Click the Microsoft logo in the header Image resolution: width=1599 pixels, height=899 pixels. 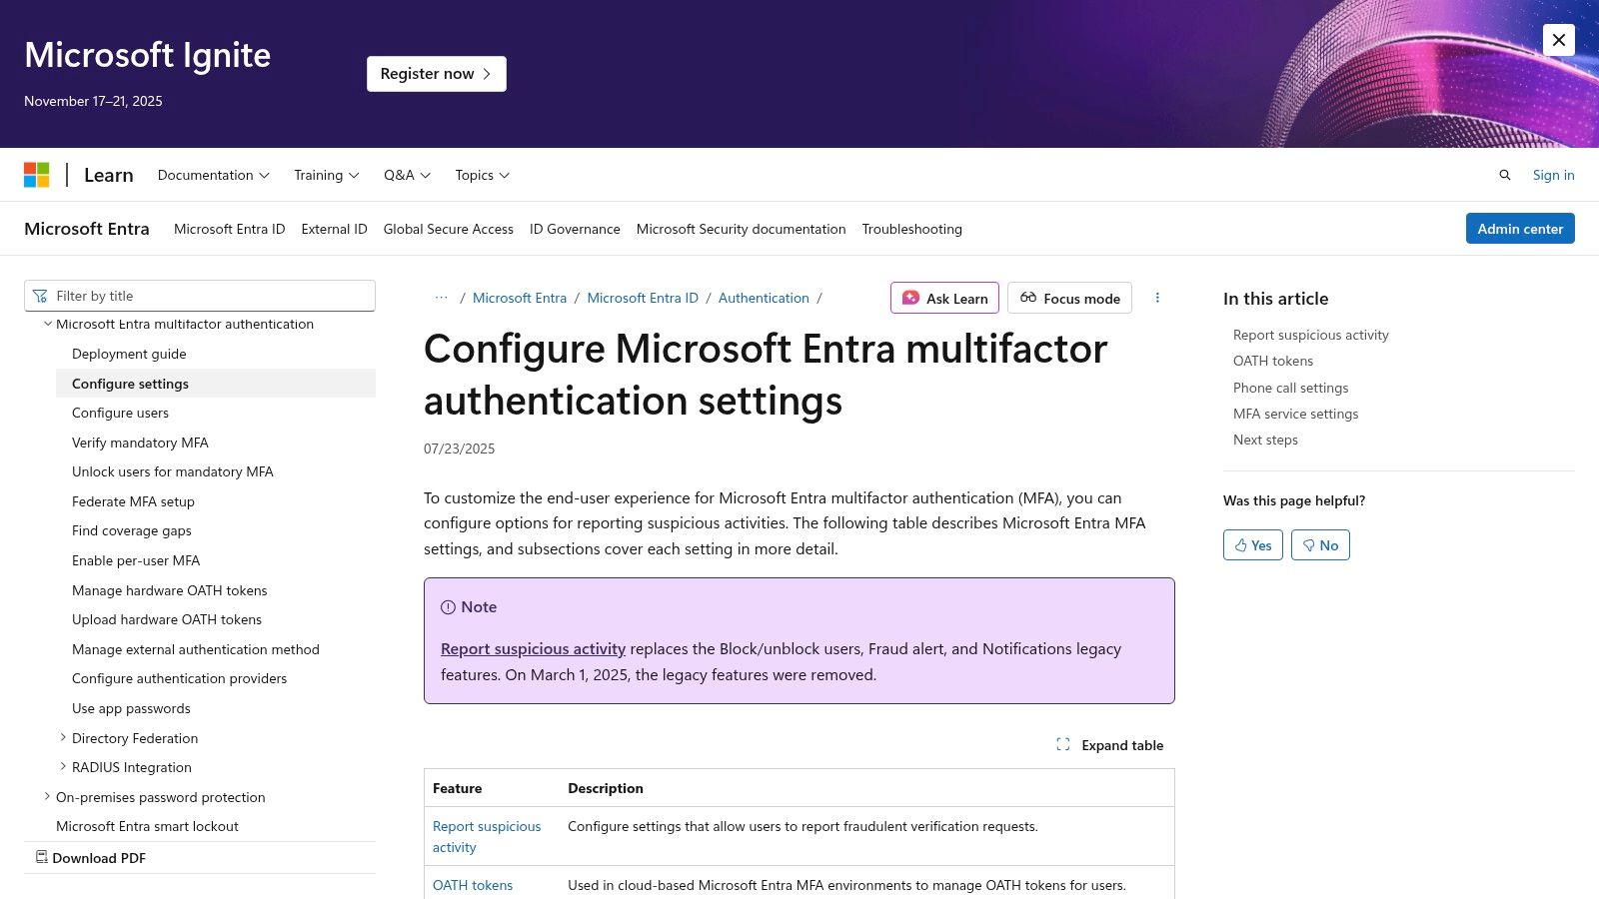[38, 175]
